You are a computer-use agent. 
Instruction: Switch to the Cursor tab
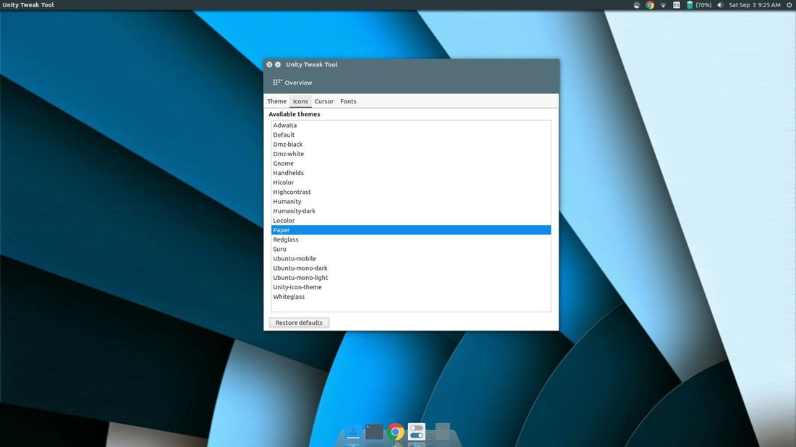tap(323, 101)
